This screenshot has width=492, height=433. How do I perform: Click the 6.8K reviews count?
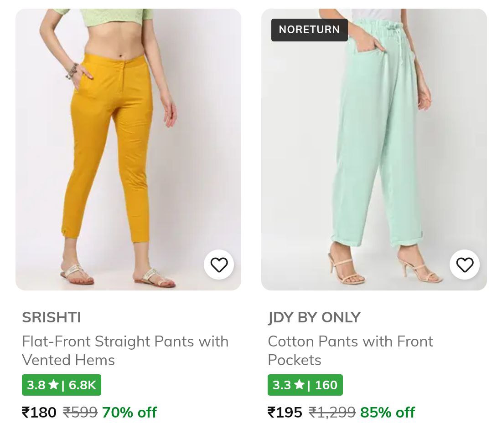tap(83, 385)
